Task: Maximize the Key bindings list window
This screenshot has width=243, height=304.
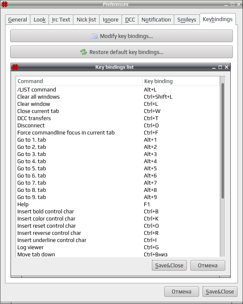Action: 220,67
